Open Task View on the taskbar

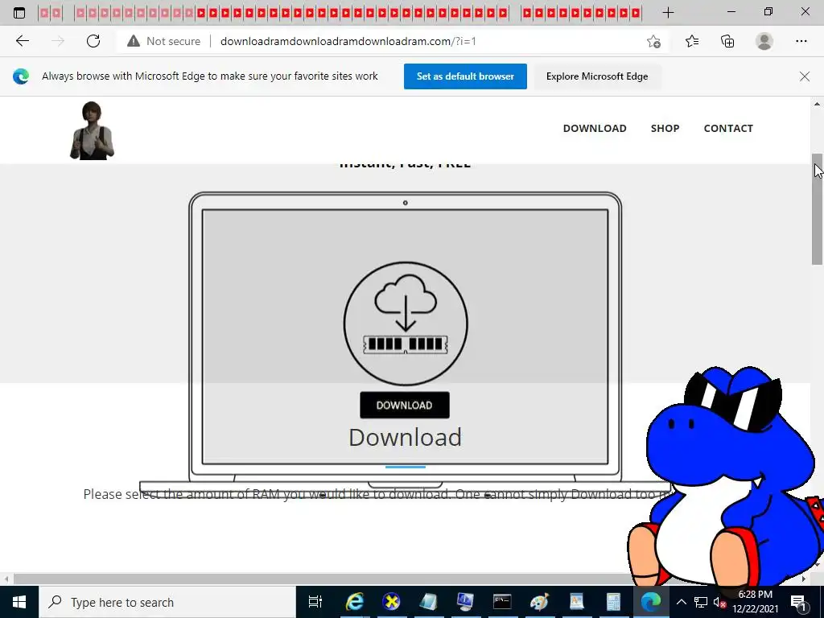pos(315,602)
